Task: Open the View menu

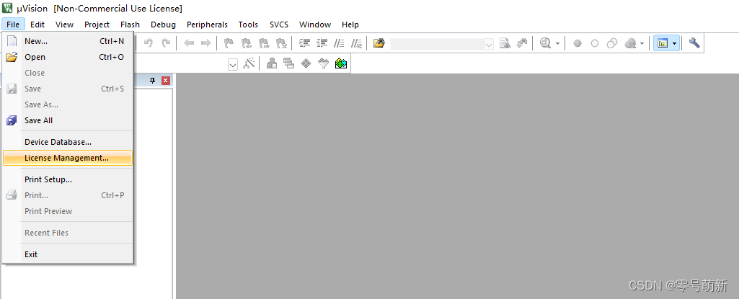Action: point(65,24)
